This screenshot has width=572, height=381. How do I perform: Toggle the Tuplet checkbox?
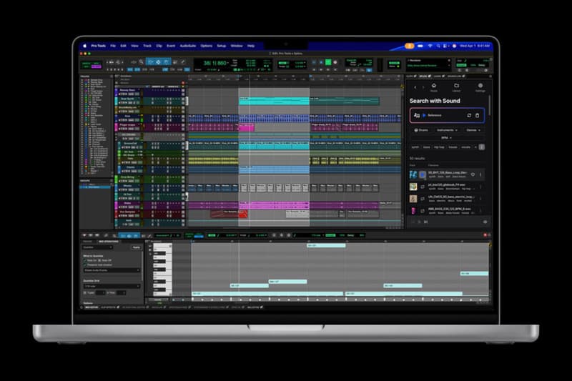pyautogui.click(x=84, y=292)
